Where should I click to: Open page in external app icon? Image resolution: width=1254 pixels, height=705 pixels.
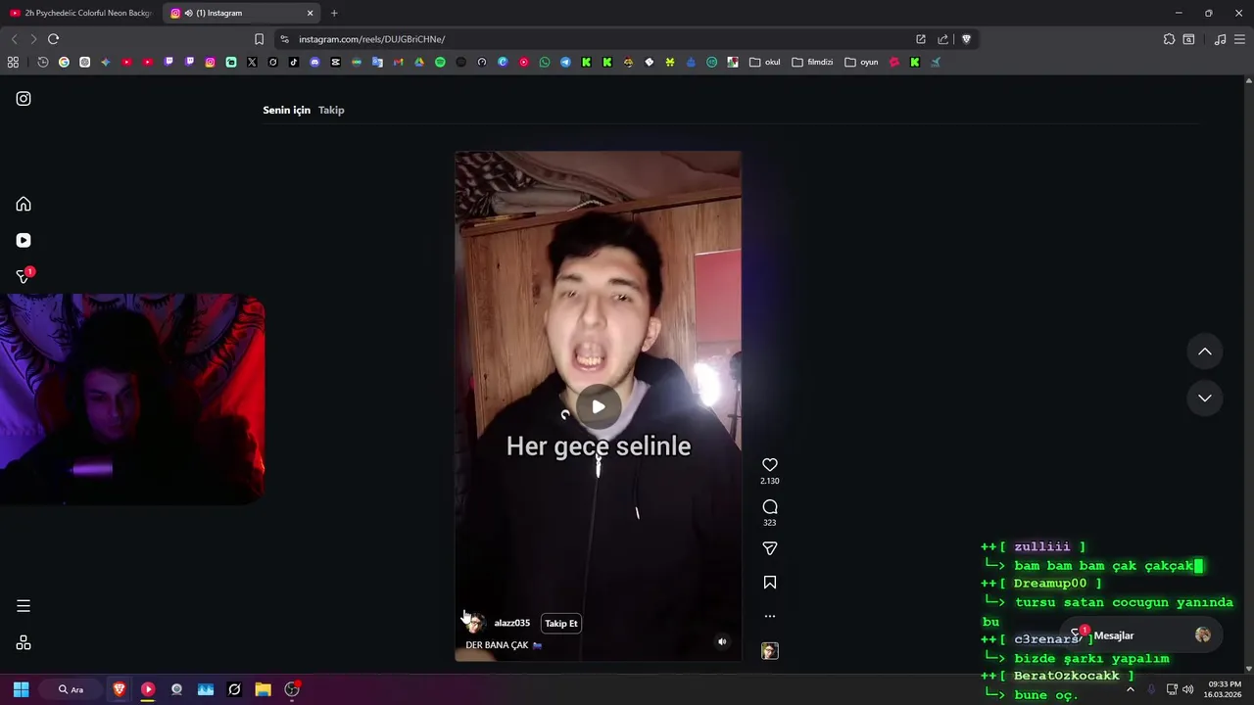coord(921,39)
